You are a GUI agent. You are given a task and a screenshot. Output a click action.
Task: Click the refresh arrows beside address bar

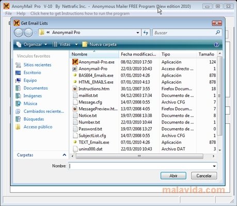pos(146,32)
